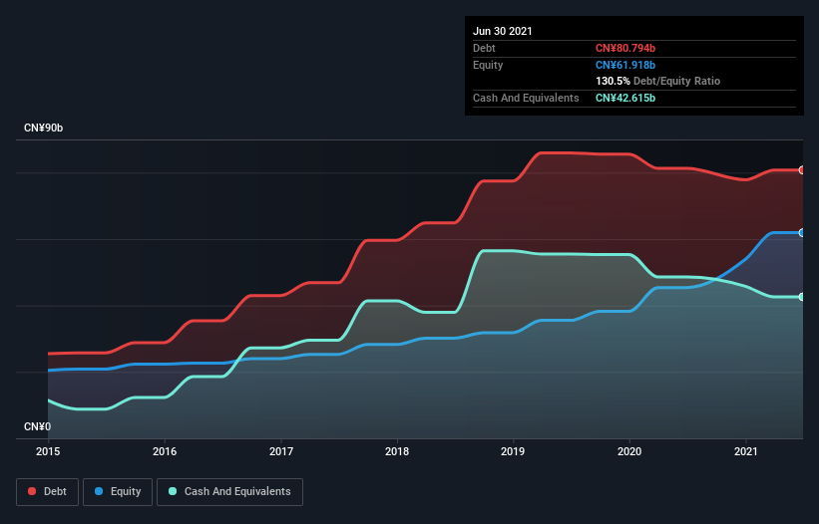The image size is (819, 524).
Task: Toggle the Equity series legend button
Action: point(118,492)
